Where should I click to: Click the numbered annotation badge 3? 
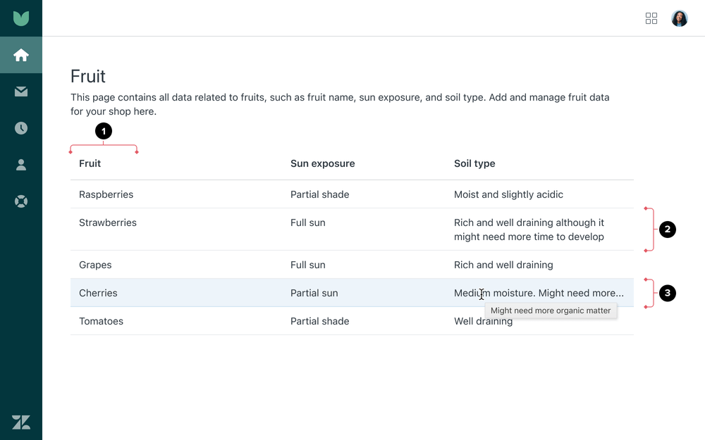[668, 293]
